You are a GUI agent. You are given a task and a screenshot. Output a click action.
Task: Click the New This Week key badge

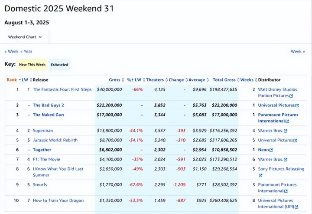pyautogui.click(x=32, y=65)
